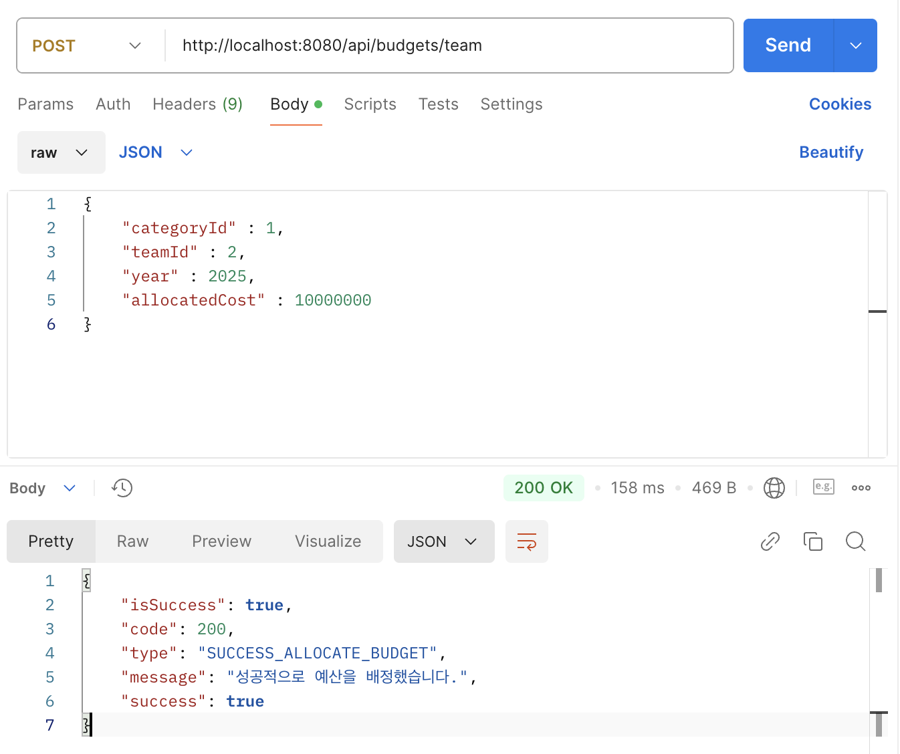The image size is (900, 754).
Task: Open the response JSON format dropdown
Action: click(444, 541)
